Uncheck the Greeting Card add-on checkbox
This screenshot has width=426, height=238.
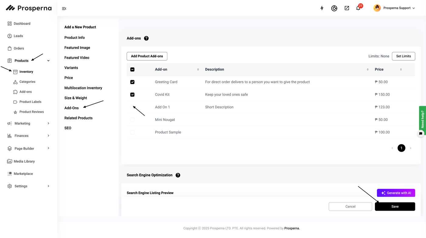(132, 82)
